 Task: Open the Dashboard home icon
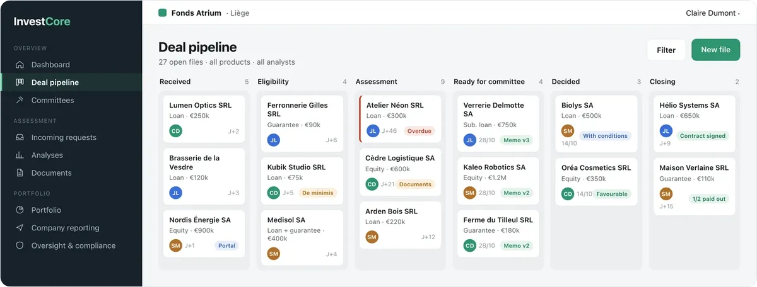[x=20, y=65]
